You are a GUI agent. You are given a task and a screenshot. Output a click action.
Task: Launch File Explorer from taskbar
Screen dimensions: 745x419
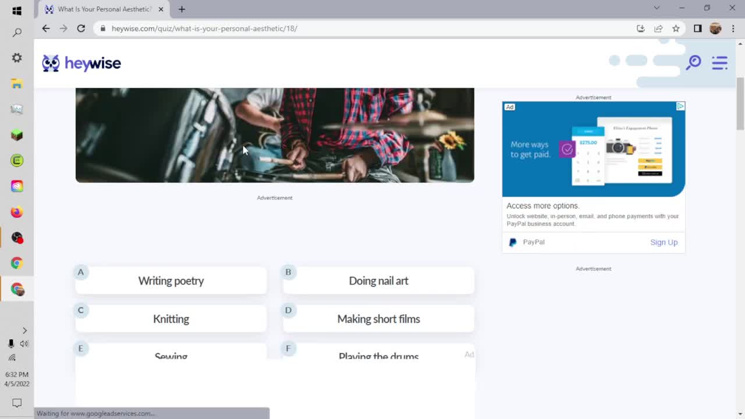pos(17,84)
